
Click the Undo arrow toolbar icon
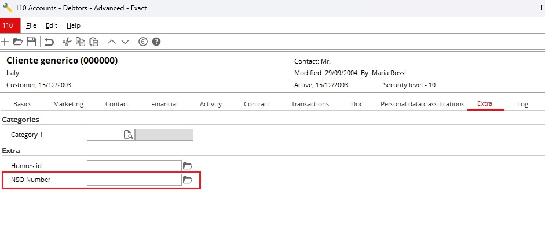point(49,42)
